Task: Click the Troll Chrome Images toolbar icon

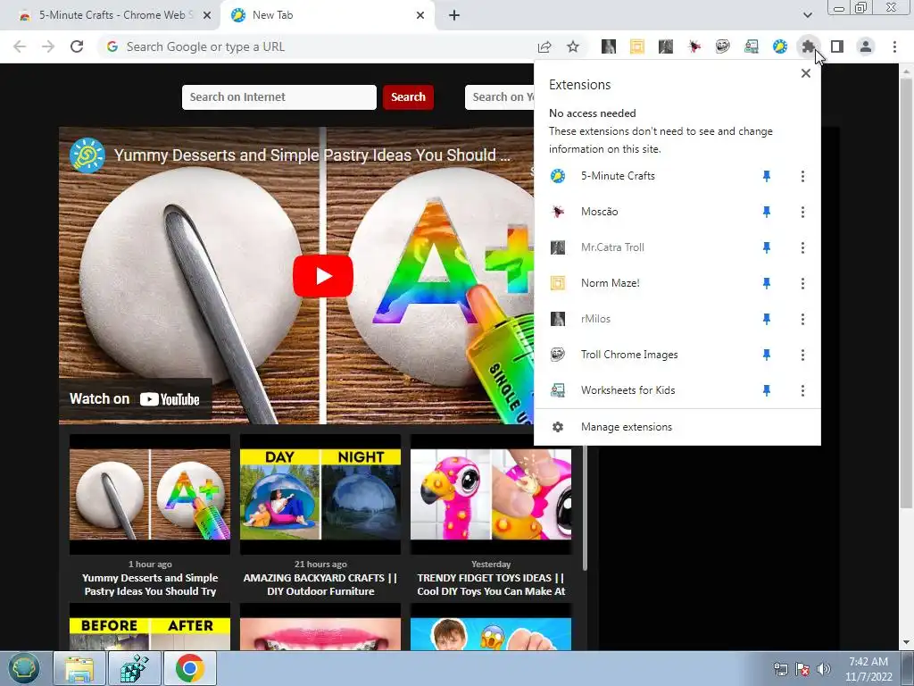Action: click(x=723, y=46)
